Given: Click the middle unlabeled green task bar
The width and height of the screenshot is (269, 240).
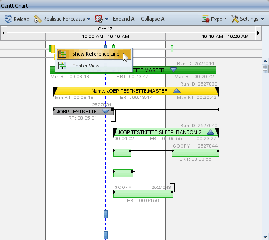Looking at the screenshot, I should 123,173.
